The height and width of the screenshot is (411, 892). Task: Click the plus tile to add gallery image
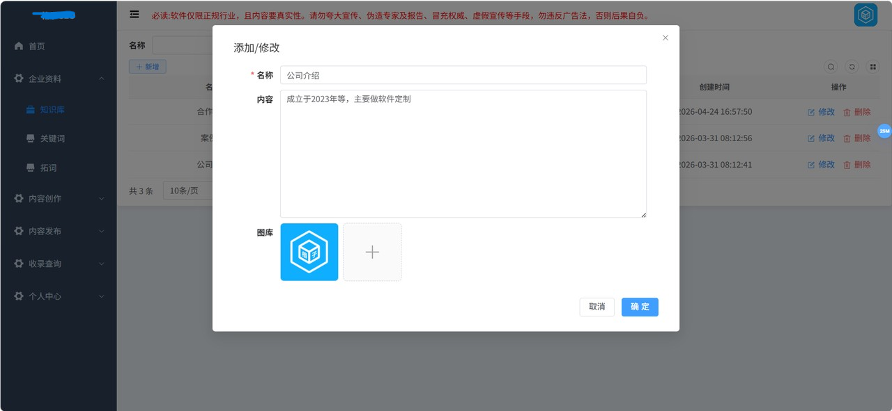pos(372,252)
